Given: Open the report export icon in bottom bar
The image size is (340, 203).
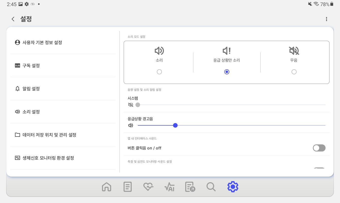Looking at the screenshot, I should (x=190, y=187).
